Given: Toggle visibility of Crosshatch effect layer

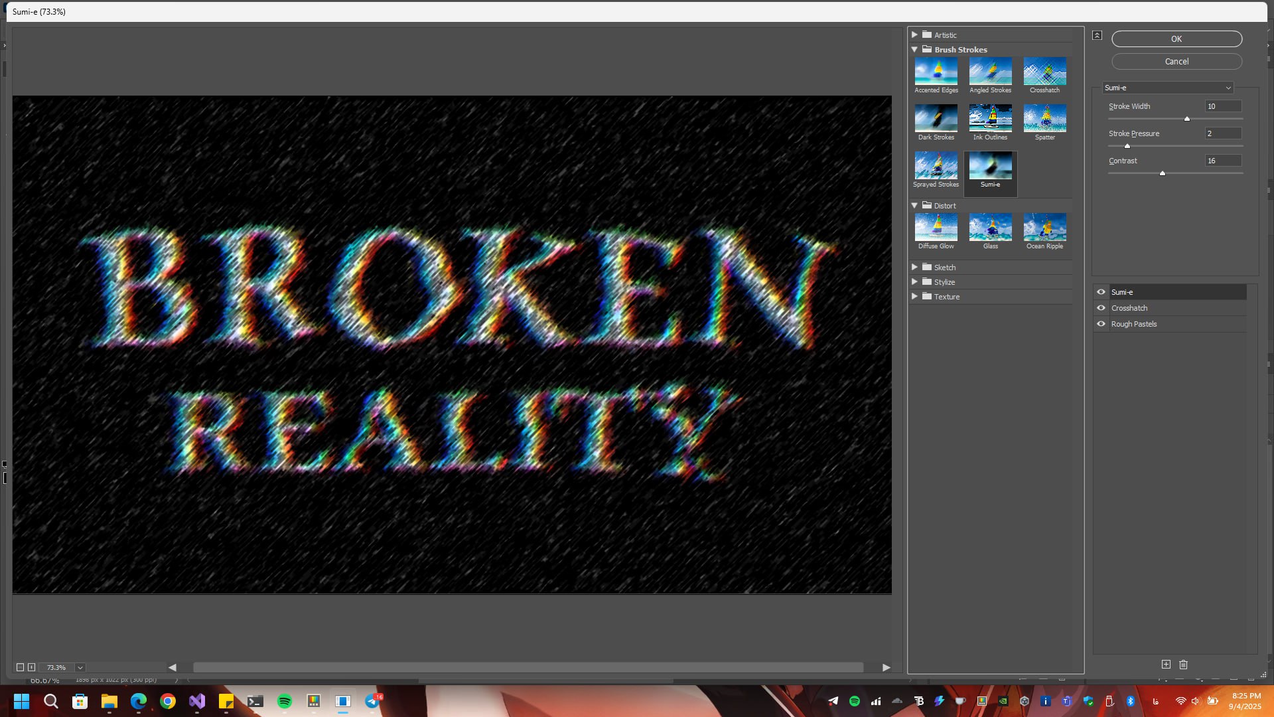Looking at the screenshot, I should pyautogui.click(x=1101, y=308).
